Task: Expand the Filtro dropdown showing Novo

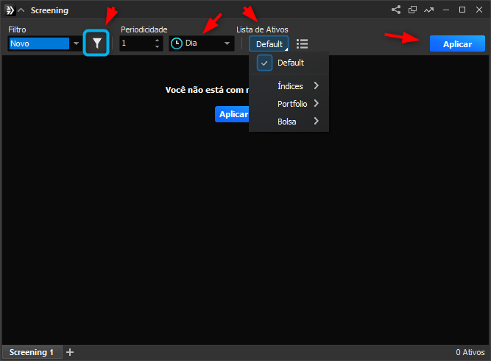Action: tap(76, 43)
